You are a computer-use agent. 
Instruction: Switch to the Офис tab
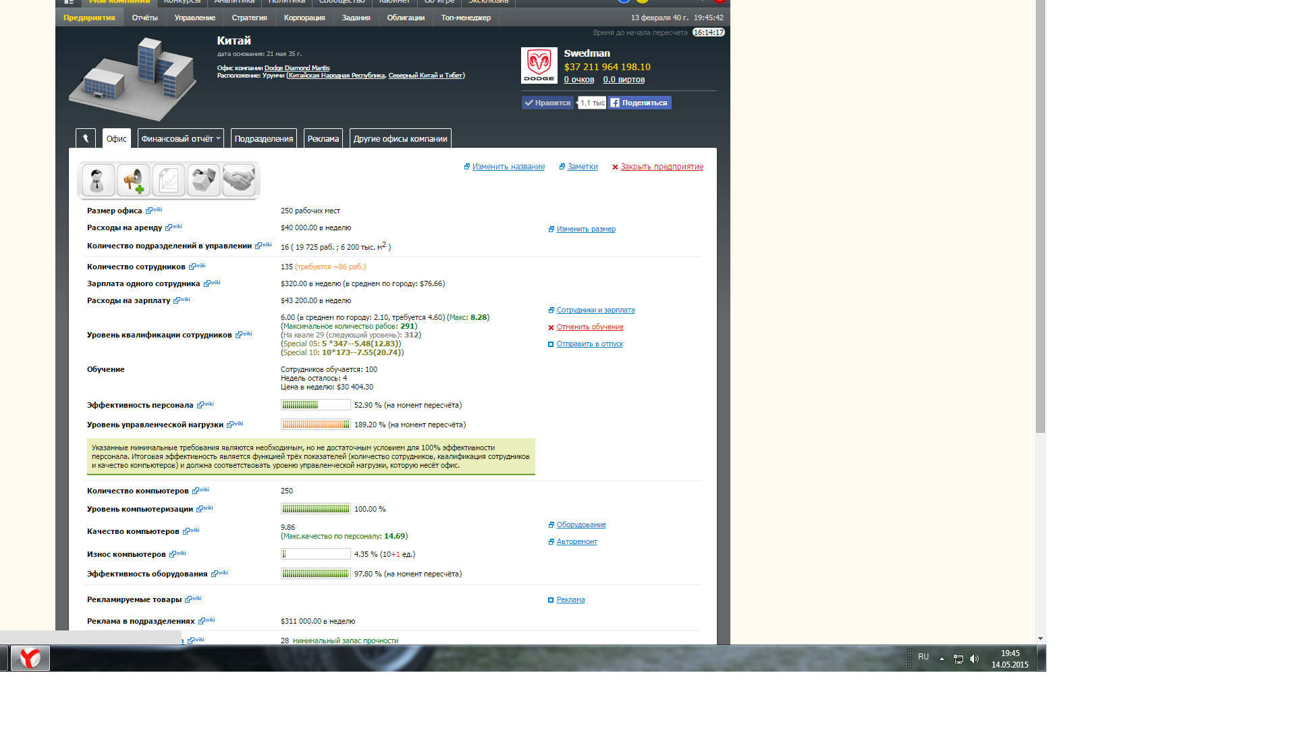(x=116, y=138)
